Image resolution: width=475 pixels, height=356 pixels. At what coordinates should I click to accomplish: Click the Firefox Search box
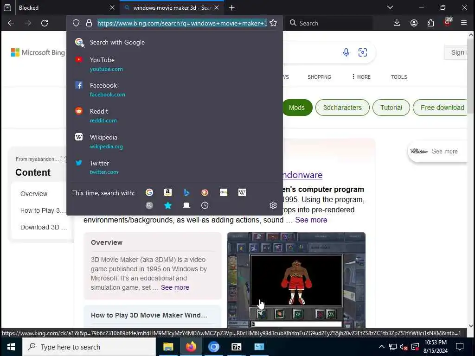click(329, 23)
